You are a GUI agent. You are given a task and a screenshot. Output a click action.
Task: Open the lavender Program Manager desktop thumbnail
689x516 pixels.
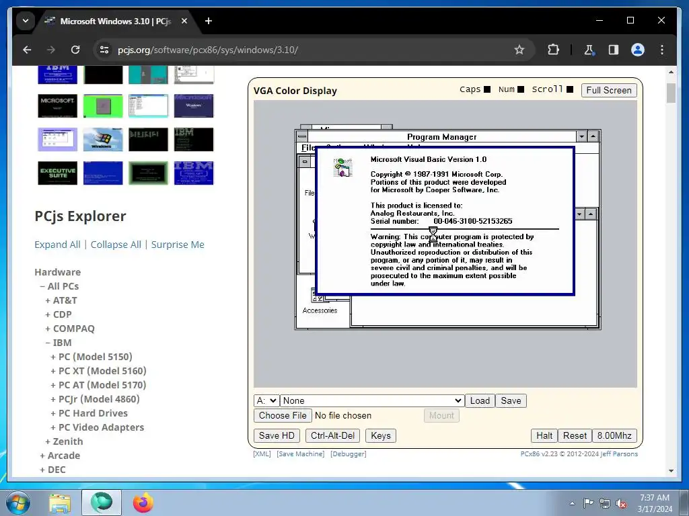point(58,140)
